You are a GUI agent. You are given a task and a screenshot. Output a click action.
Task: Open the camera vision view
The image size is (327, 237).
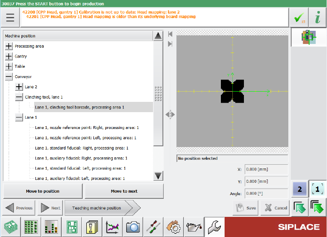coord(133,227)
